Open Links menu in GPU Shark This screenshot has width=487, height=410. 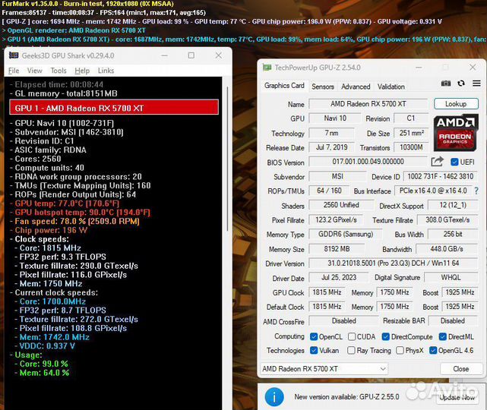106,71
